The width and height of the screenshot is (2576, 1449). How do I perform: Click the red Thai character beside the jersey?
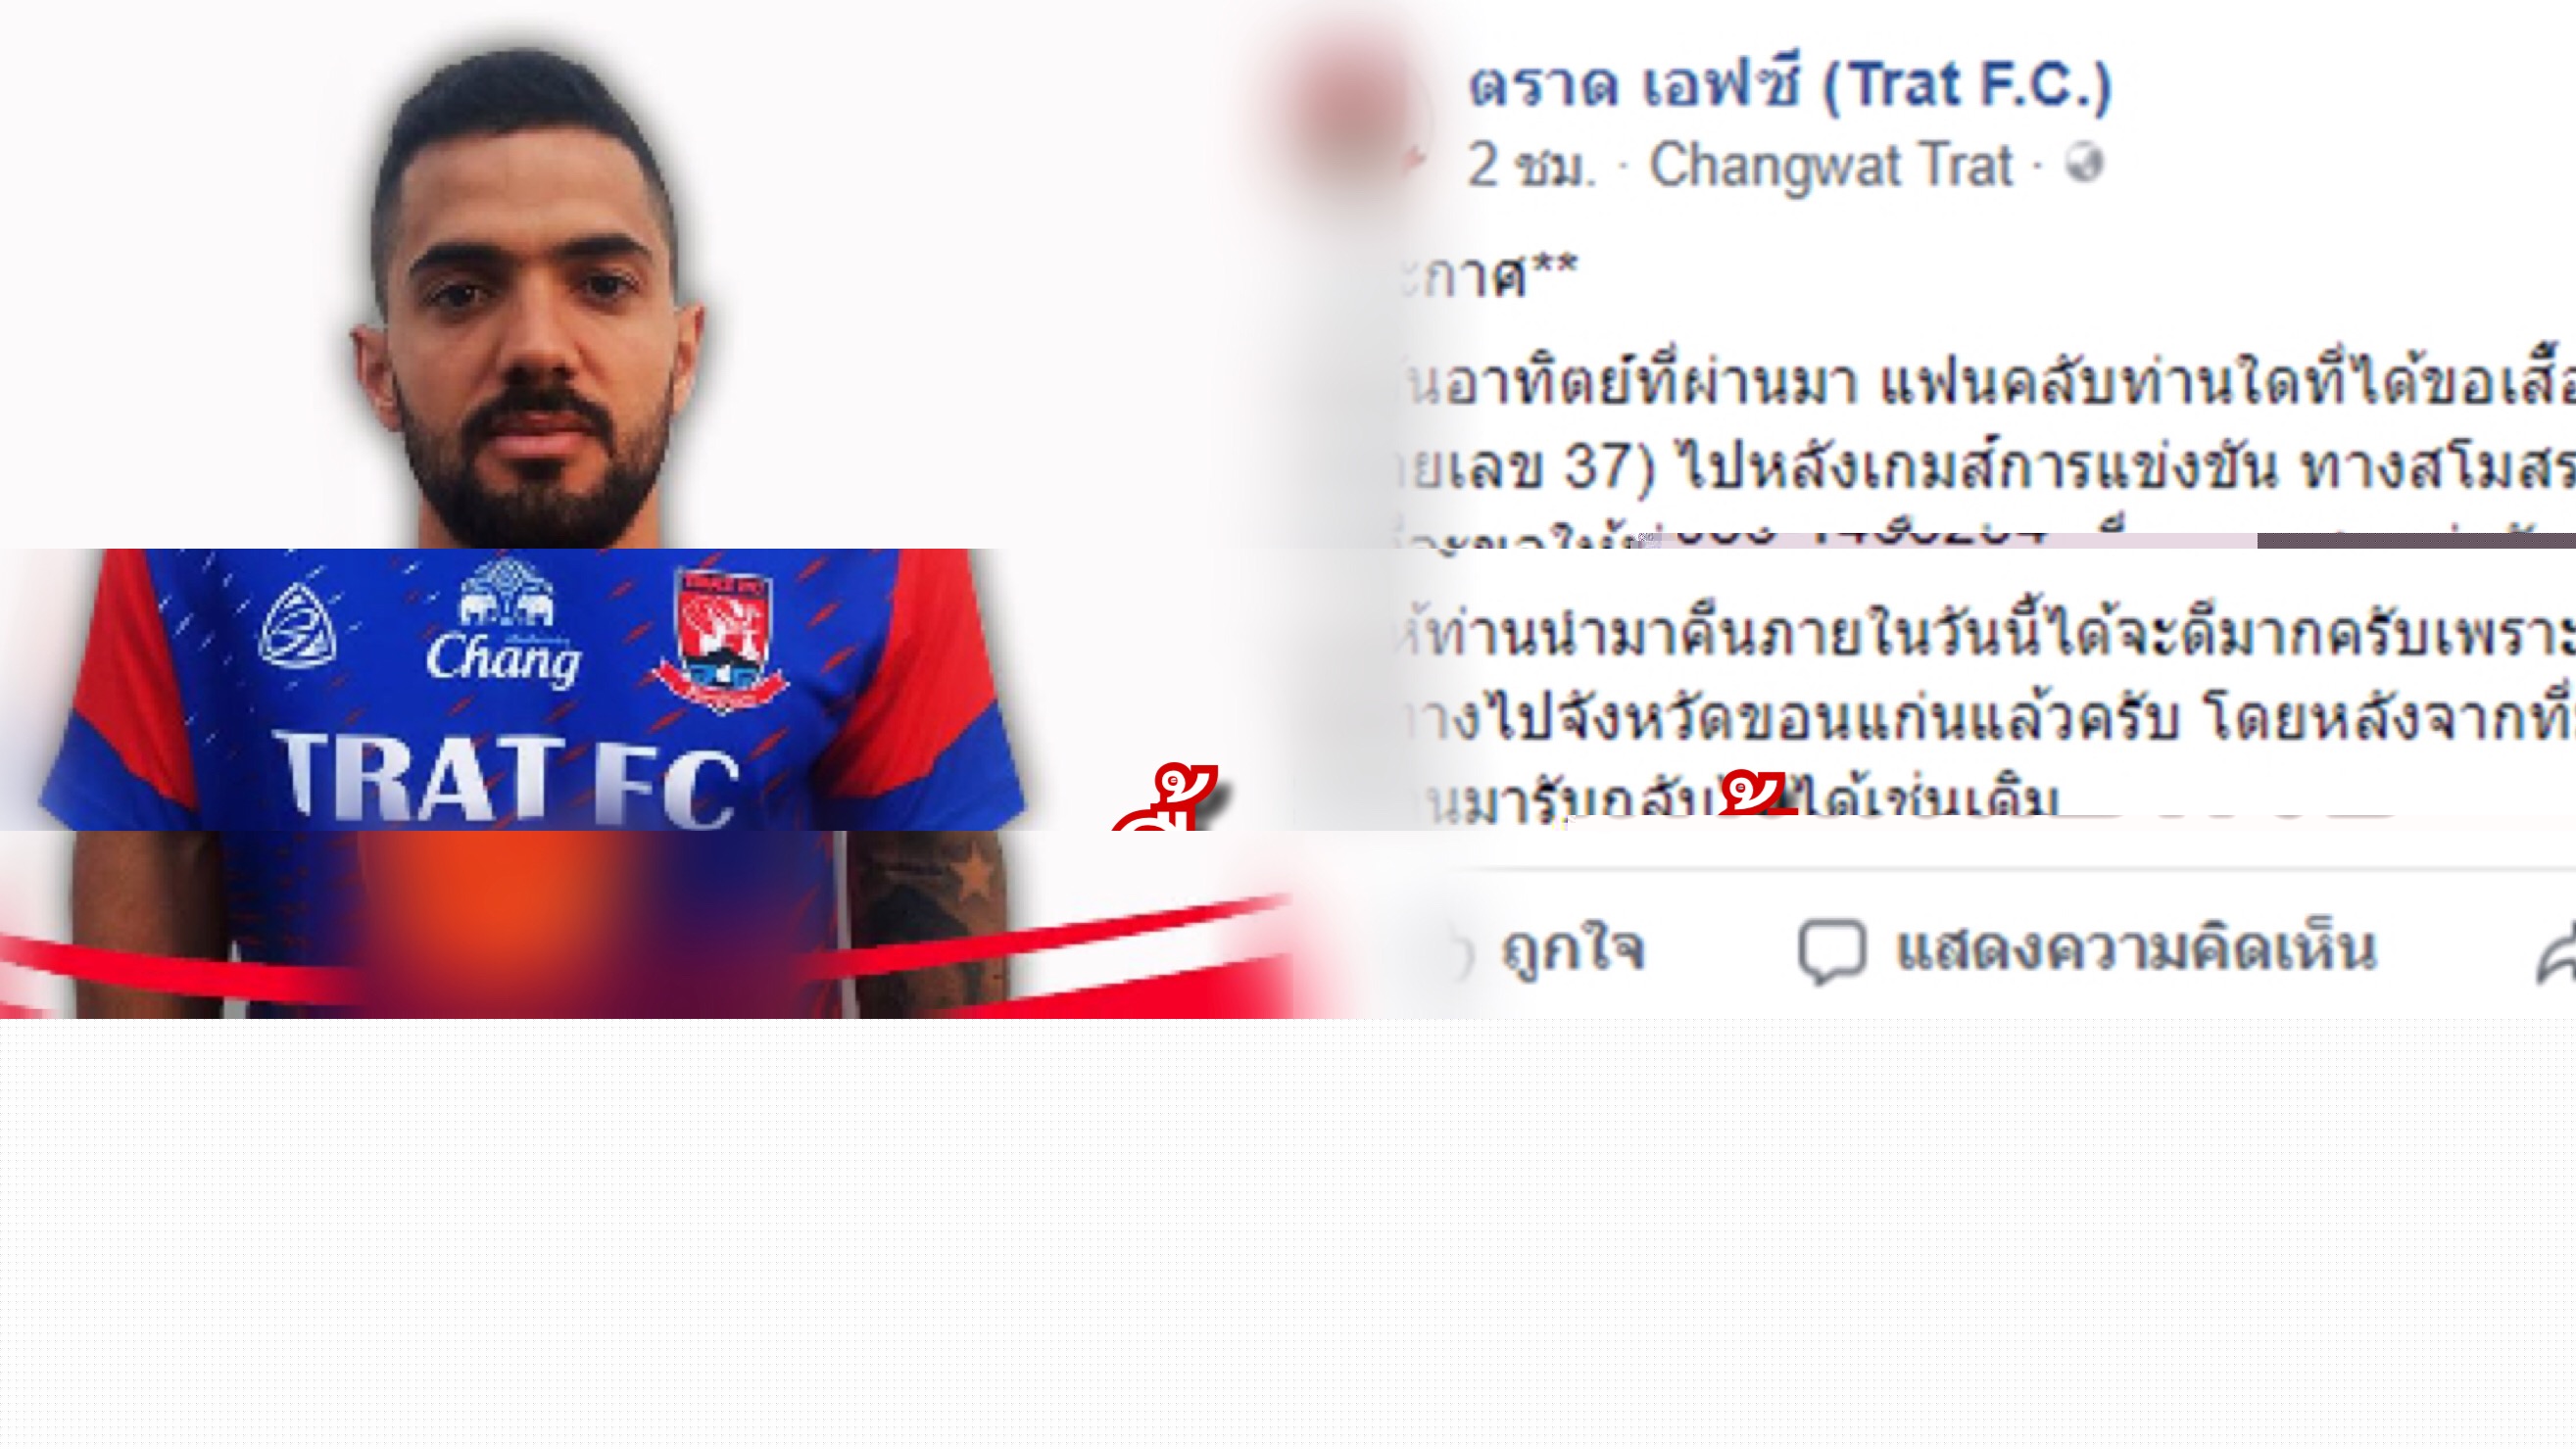coord(1167,798)
